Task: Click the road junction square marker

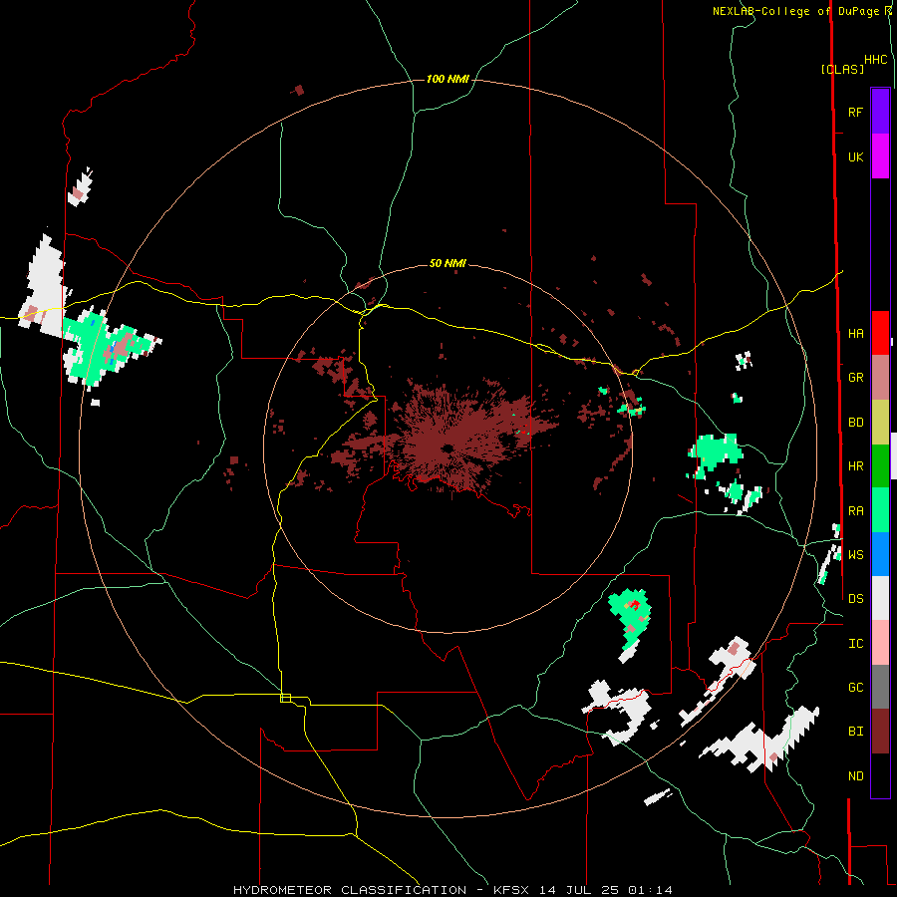Action: pyautogui.click(x=285, y=698)
